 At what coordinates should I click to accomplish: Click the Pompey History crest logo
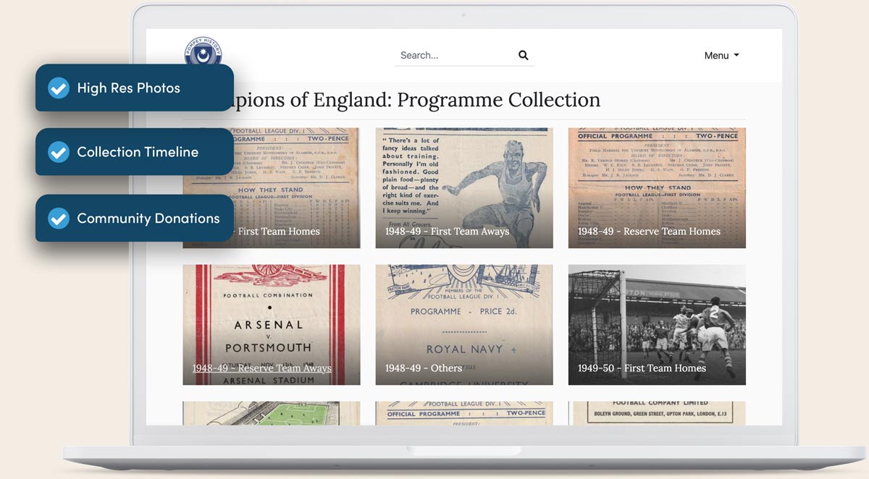pyautogui.click(x=203, y=51)
